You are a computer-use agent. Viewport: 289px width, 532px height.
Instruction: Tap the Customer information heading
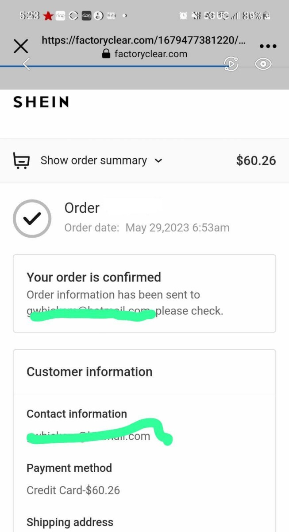click(89, 372)
